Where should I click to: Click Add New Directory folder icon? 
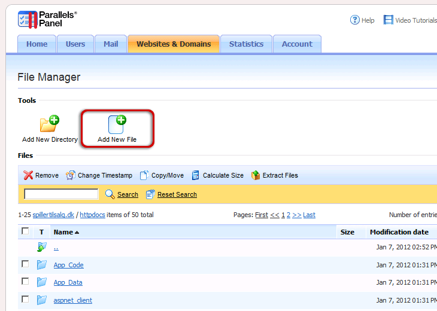(x=50, y=123)
